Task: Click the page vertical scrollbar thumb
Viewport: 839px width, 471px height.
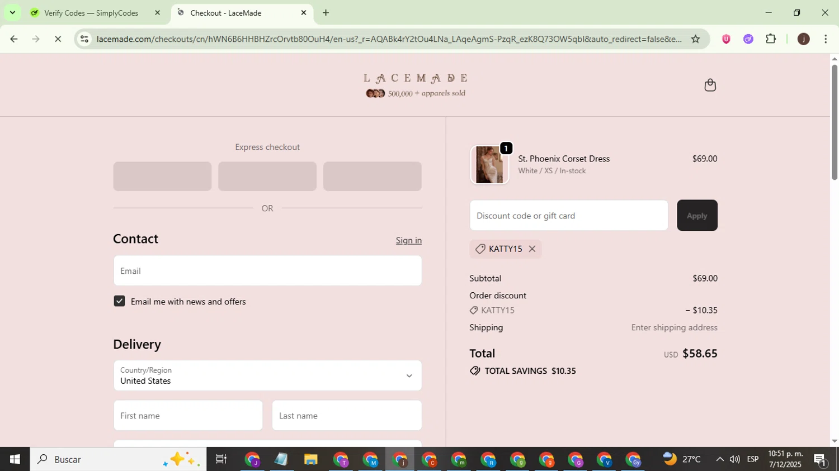Action: tap(834, 122)
